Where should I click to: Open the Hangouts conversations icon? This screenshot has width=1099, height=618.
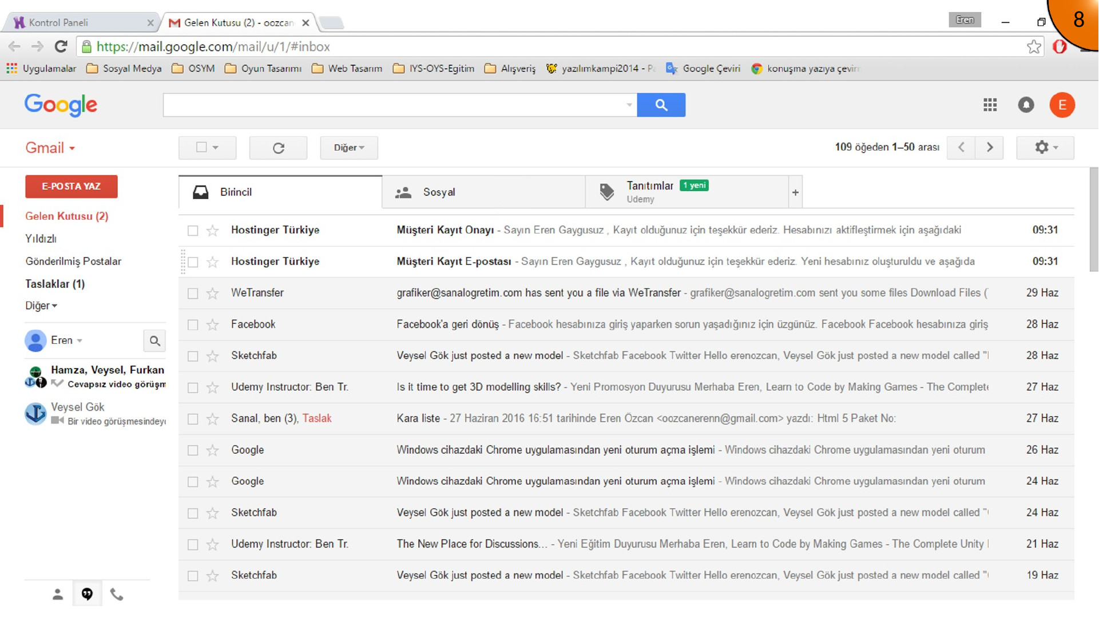pos(87,595)
